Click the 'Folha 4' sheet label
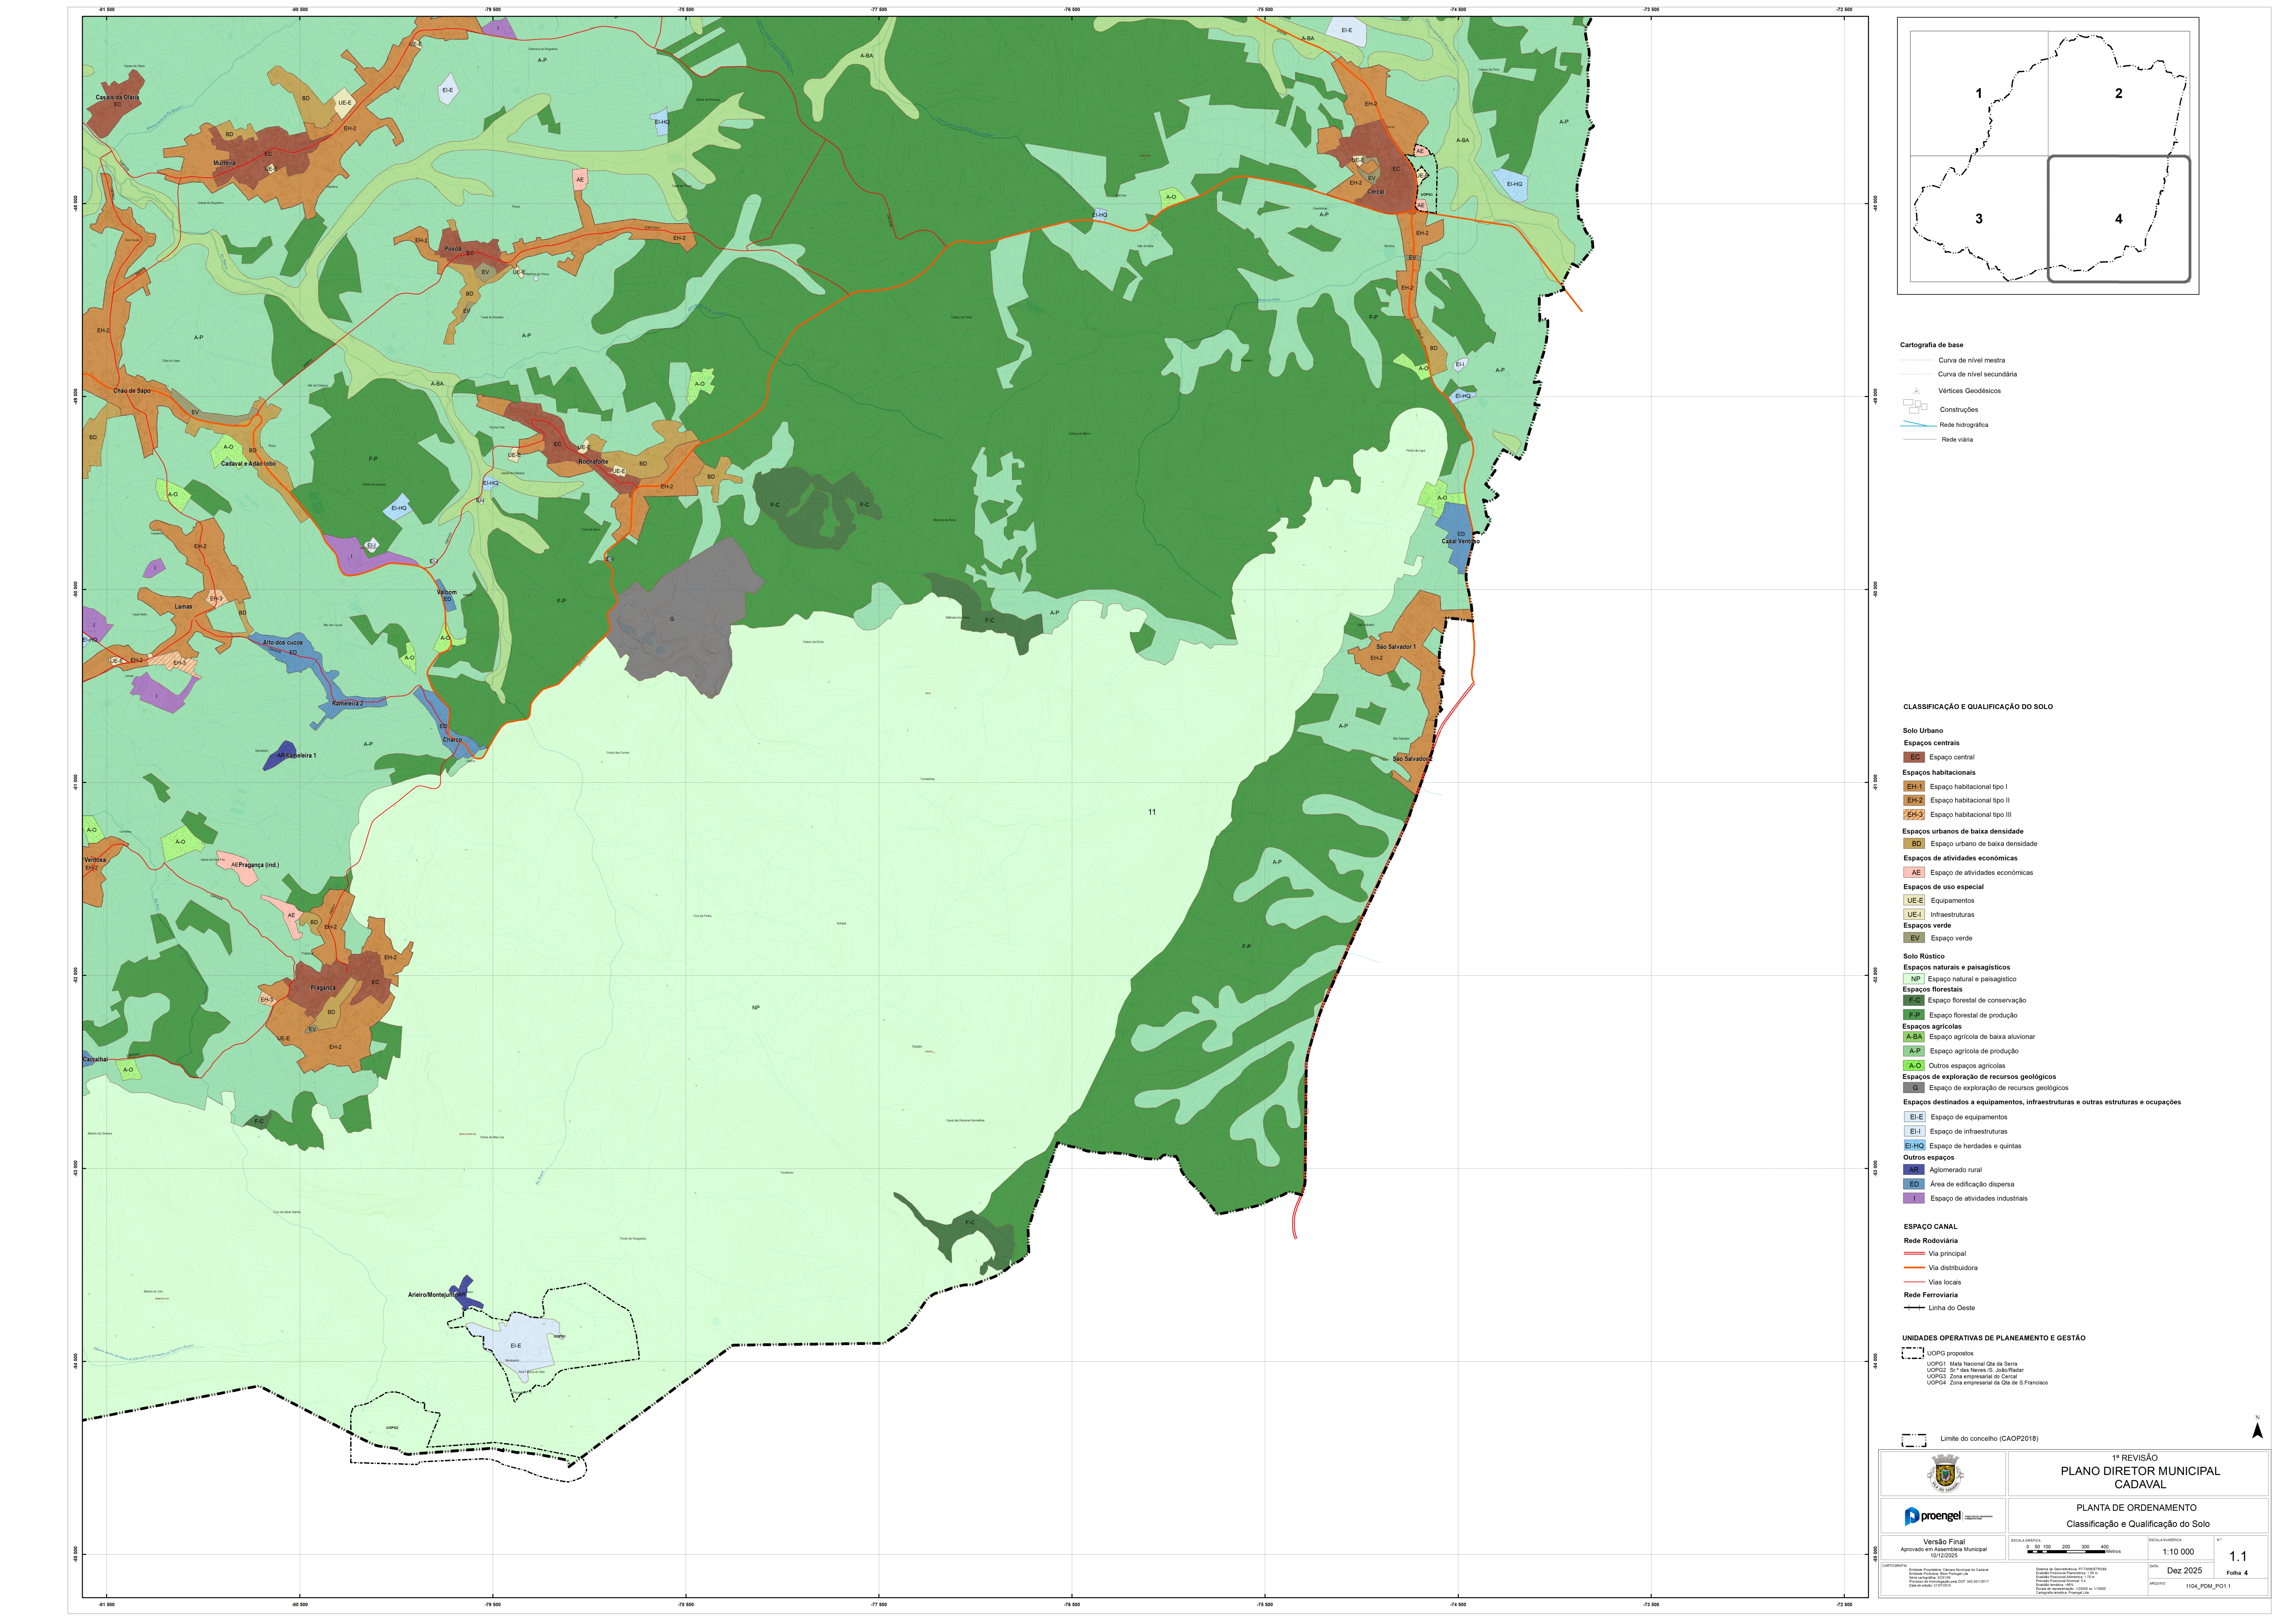 2237,1573
